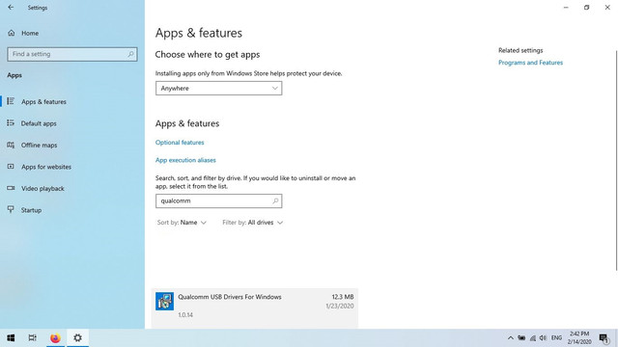Screen dimensions: 618x347
Task: Go back with the Settings back arrow
Action: pos(11,8)
